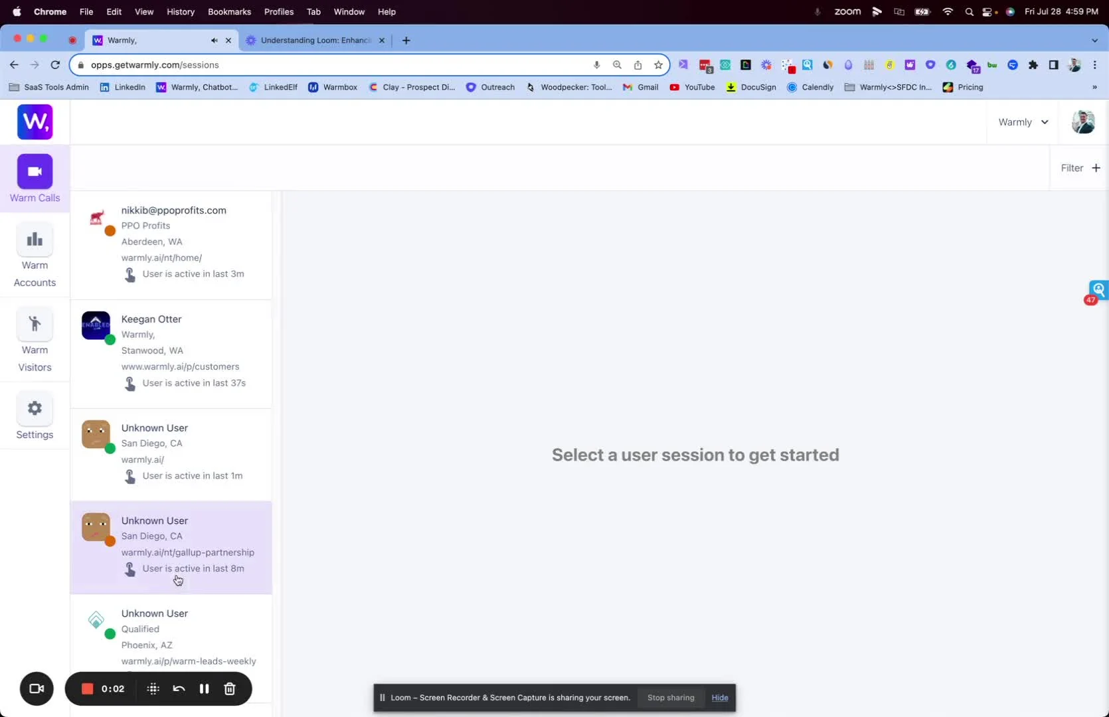
Task: Switch to Understanding Loom tab
Action: pyautogui.click(x=315, y=40)
